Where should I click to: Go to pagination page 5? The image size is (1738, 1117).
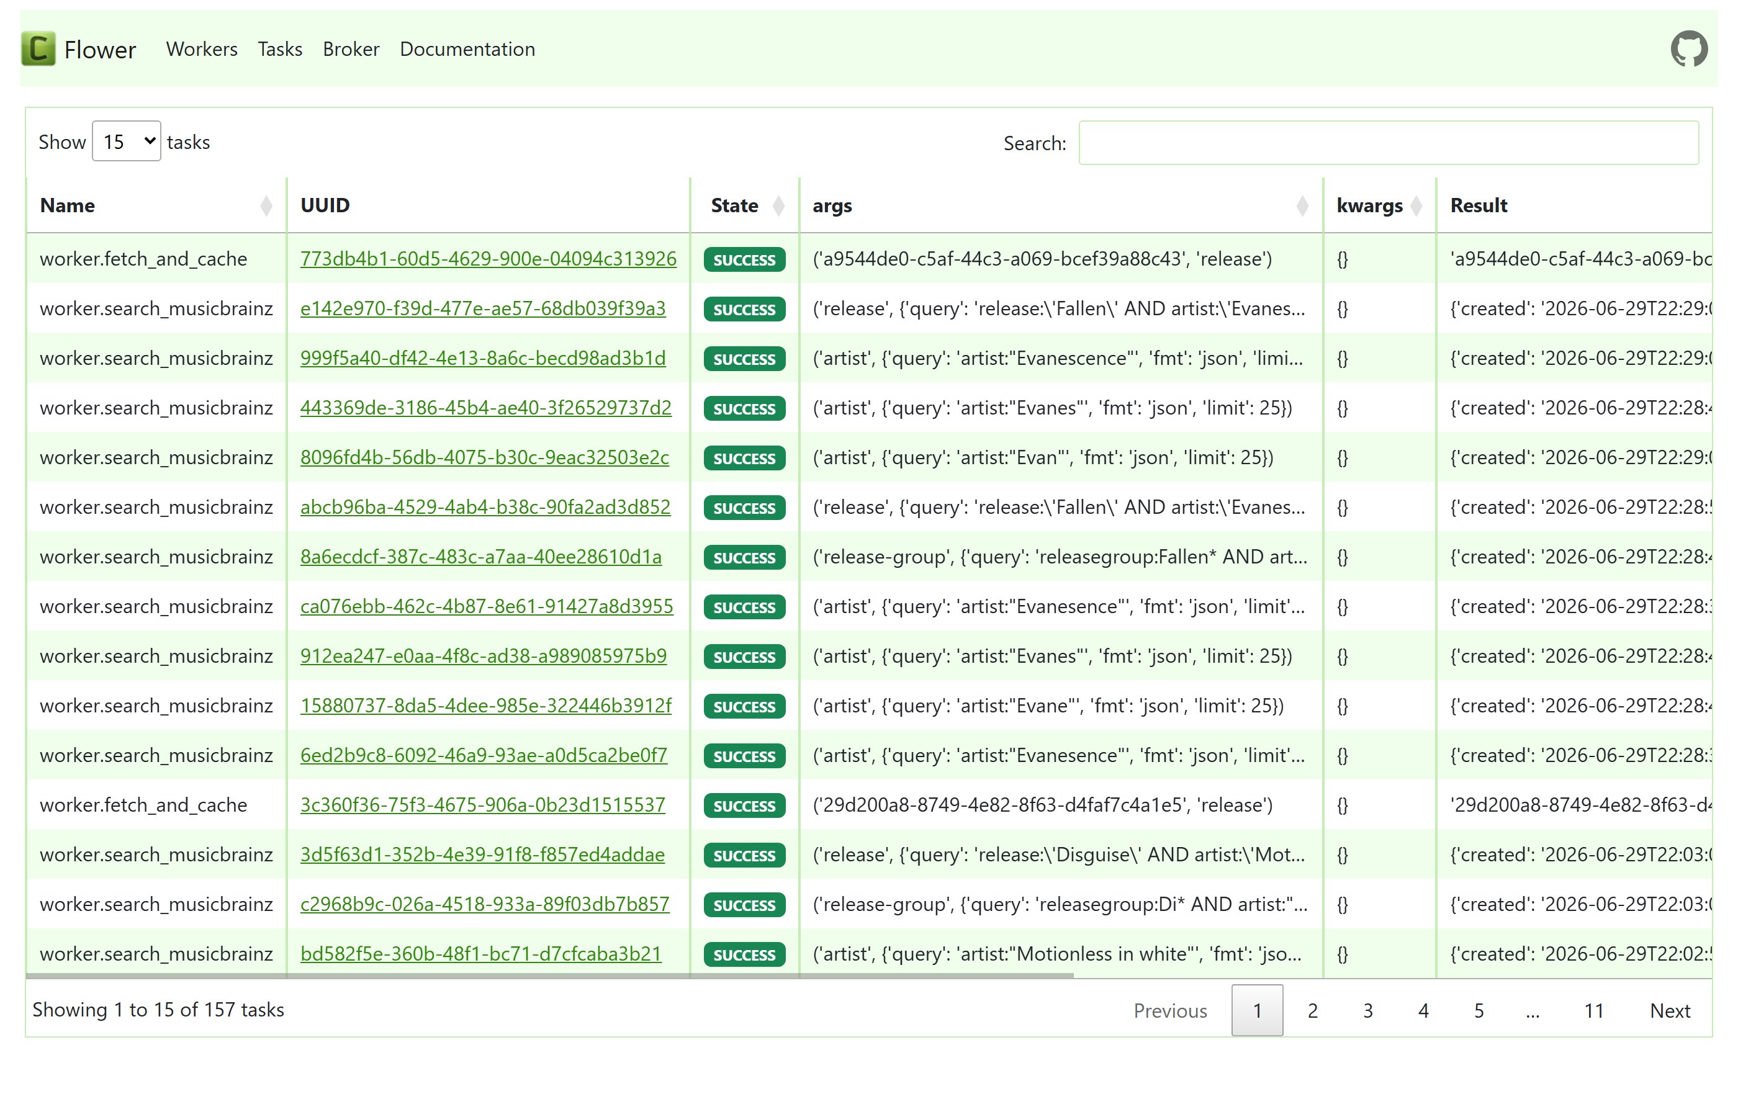[x=1479, y=1010]
